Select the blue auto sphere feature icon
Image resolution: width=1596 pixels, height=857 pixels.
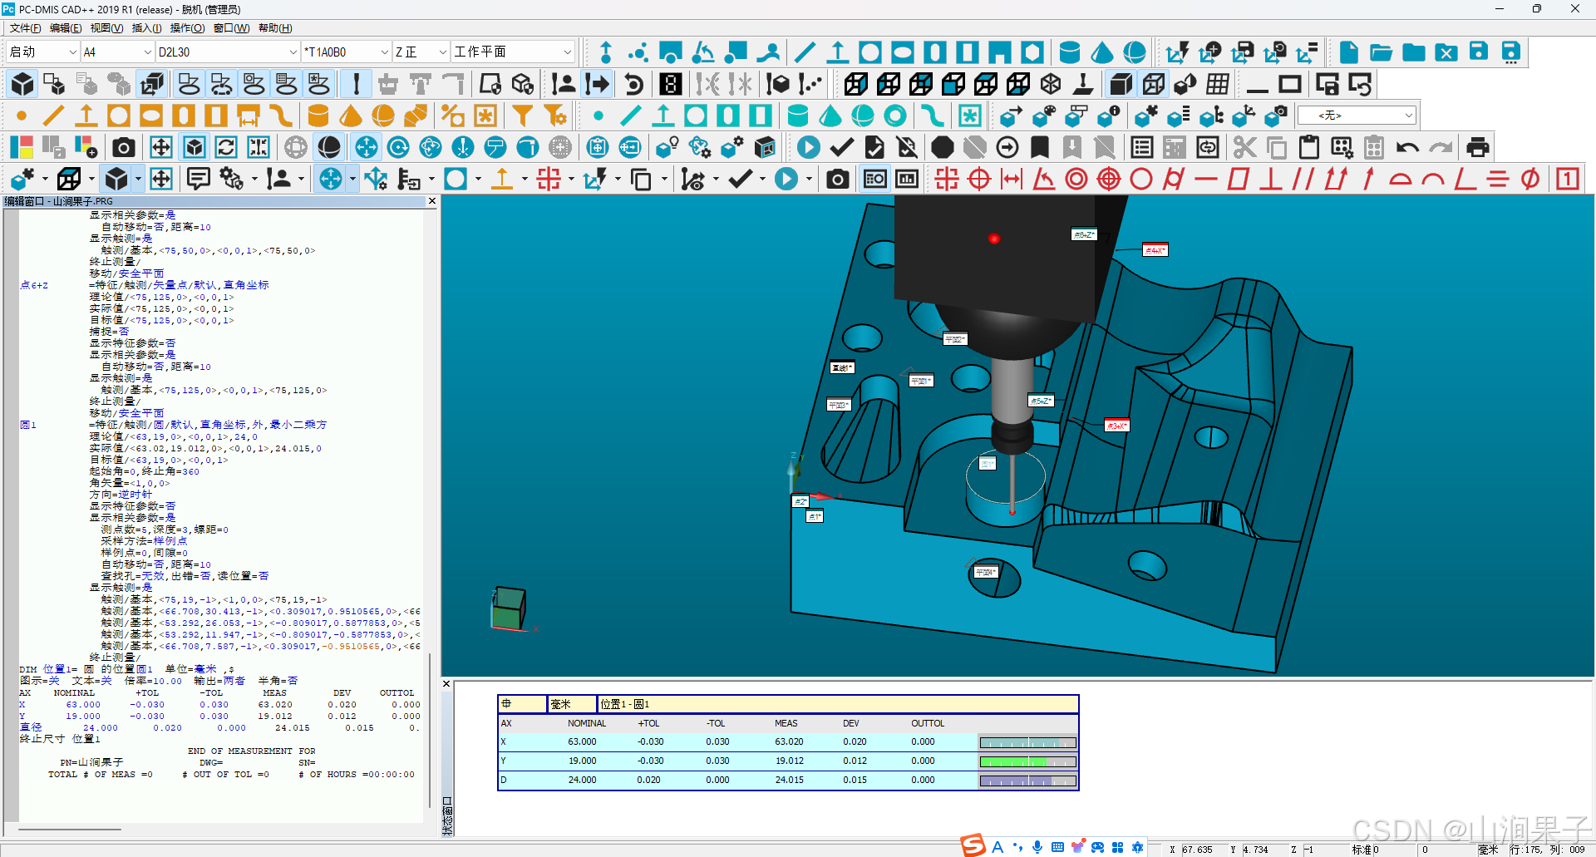[863, 116]
